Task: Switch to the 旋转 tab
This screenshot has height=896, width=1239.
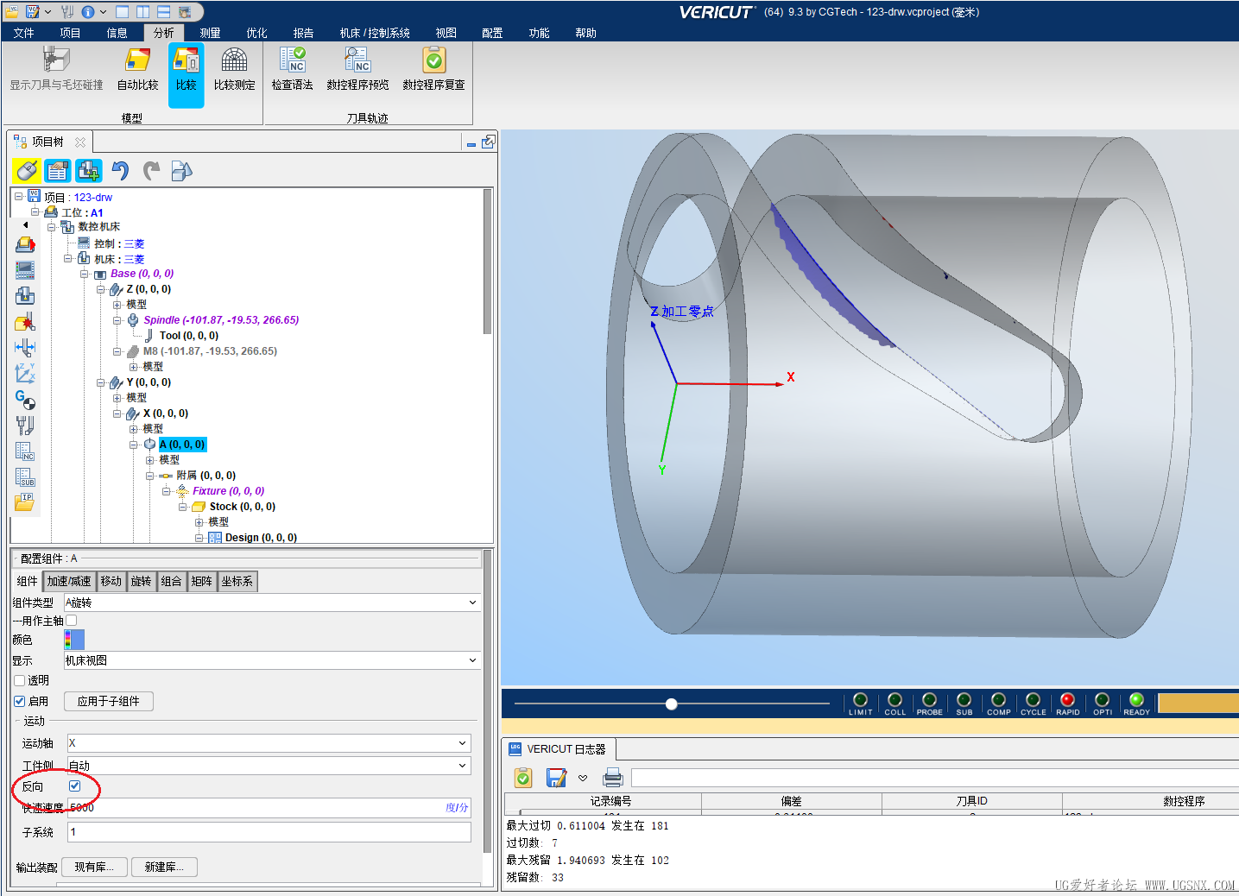Action: pyautogui.click(x=141, y=582)
